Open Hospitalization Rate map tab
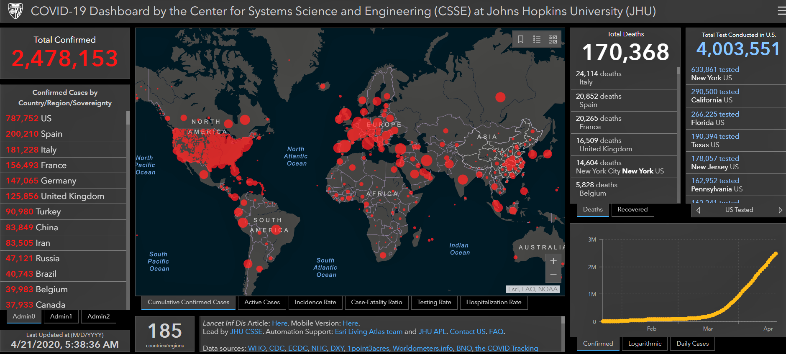 coord(494,302)
